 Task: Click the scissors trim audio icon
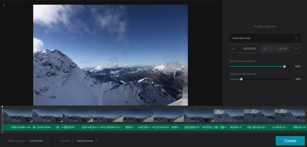click(x=265, y=48)
